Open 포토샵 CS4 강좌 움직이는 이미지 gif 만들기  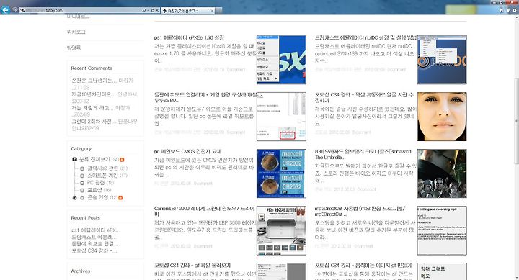point(363,266)
